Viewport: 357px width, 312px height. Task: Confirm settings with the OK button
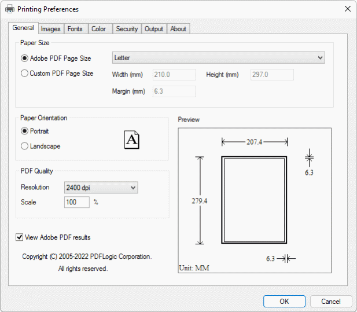[284, 302]
